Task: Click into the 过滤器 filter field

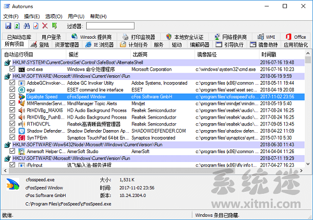Action: [x=110, y=26]
